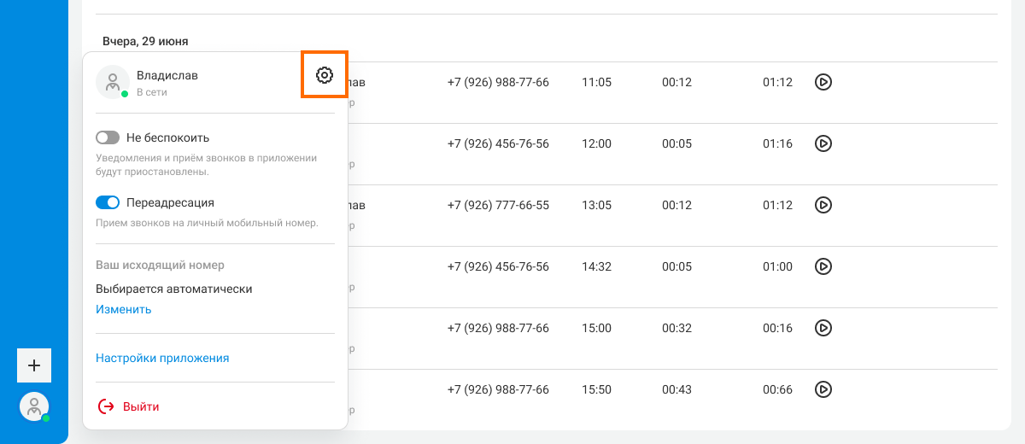Image resolution: width=1025 pixels, height=444 pixels.
Task: Click +7 (926) 456-76-56 in the 12:00 row
Action: tap(498, 143)
